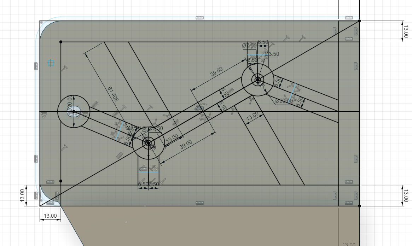Select the horizontal constraint icon on the top edge's midpoint

point(199,18)
